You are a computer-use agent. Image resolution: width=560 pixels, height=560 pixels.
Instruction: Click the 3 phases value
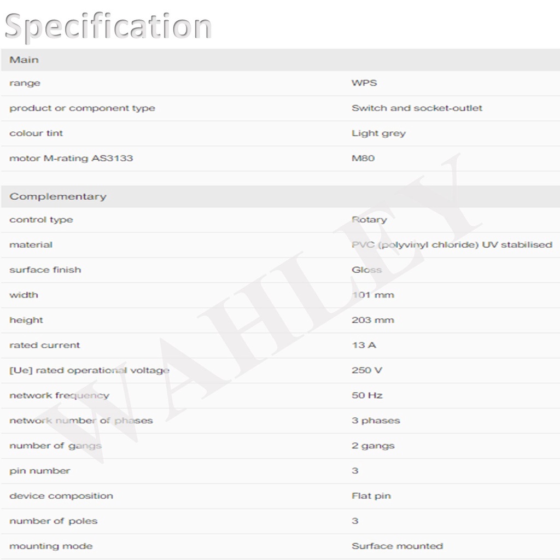[x=376, y=421]
